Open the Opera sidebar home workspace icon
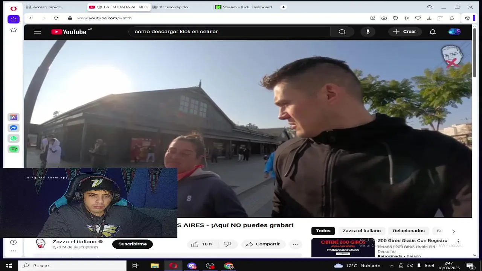 tap(14, 19)
